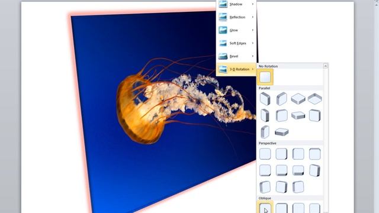Apply Perspective Heroic Extreme Right preset
Image resolution: width=379 pixels, height=213 pixels.
pos(298,187)
